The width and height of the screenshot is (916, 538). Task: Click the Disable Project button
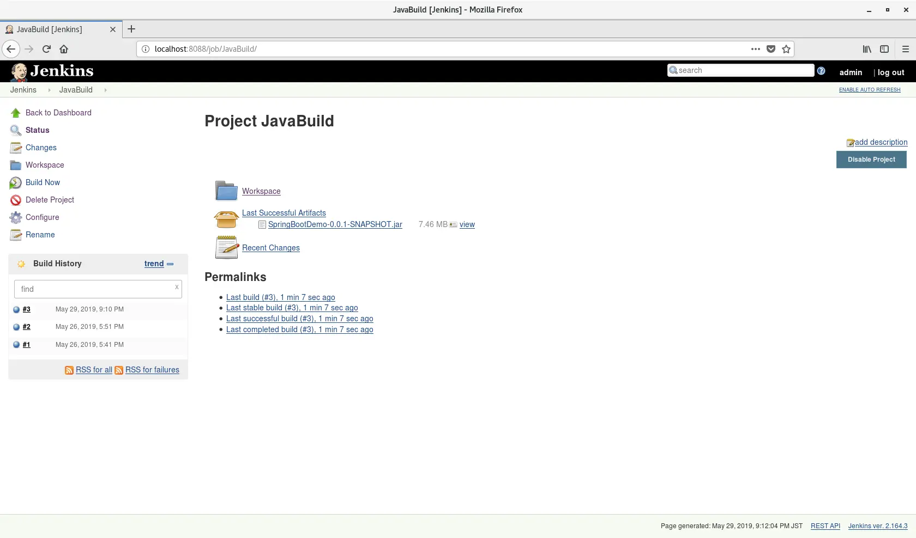coord(871,160)
